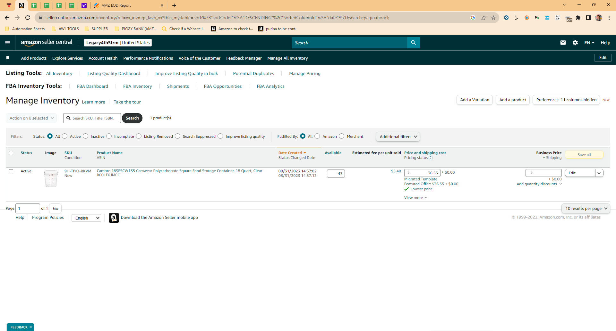Click the Pricing status info icon
This screenshot has height=331, width=616.
coord(431,158)
